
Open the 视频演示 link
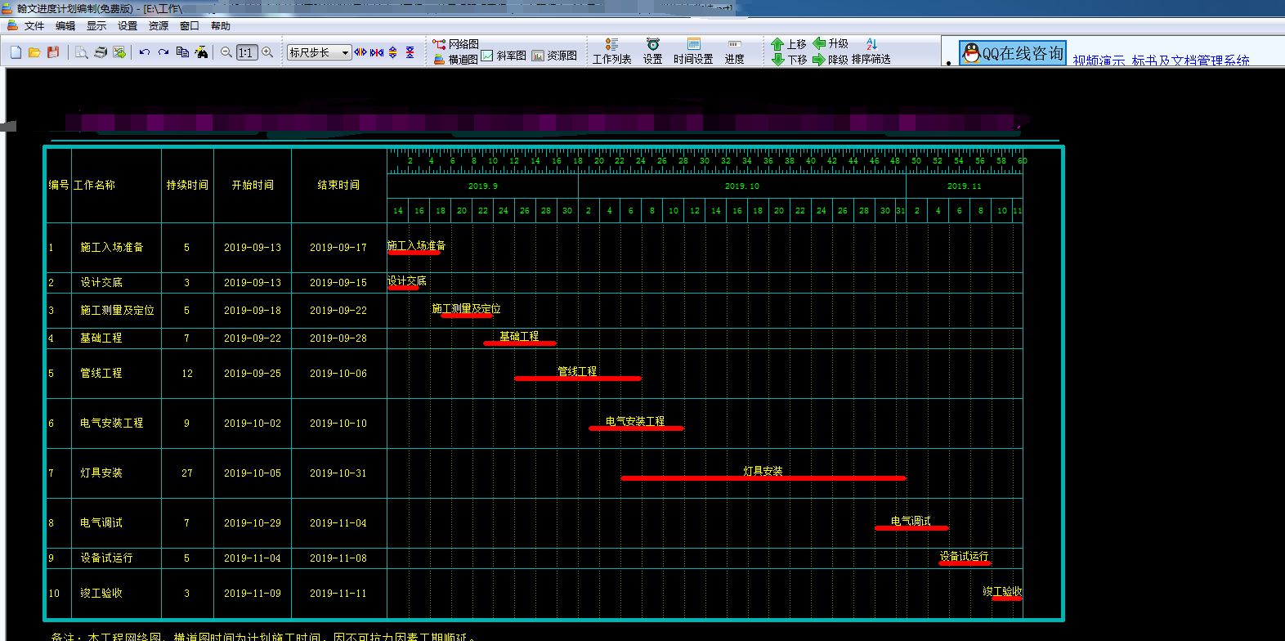(1099, 61)
